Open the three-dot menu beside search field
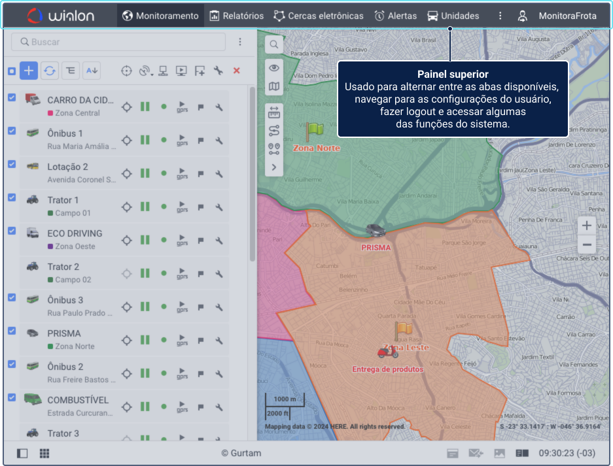The height and width of the screenshot is (466, 613). click(240, 42)
